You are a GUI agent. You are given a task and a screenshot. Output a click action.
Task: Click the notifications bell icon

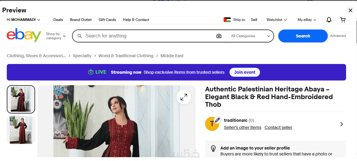pos(329,20)
